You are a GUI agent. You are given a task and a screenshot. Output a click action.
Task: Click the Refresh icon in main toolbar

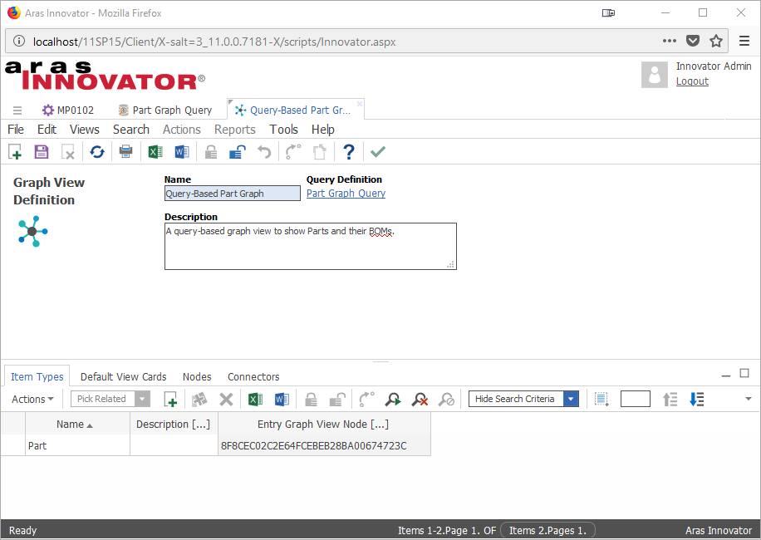97,152
